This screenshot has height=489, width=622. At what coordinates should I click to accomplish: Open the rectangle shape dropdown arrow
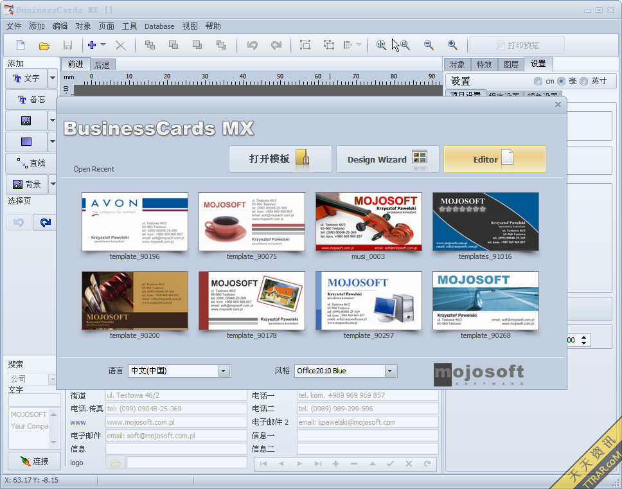[52, 141]
